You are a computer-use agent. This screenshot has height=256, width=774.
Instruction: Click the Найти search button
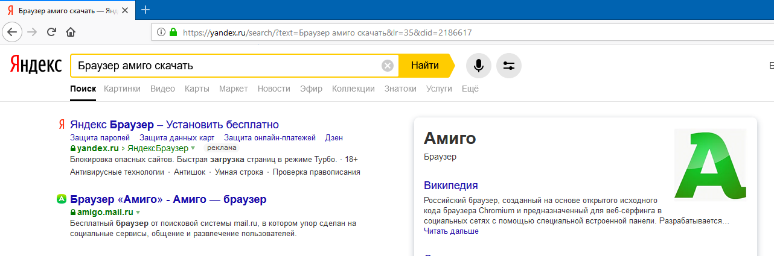(425, 66)
